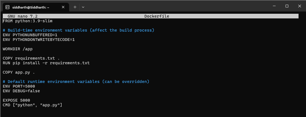
Task: Open a new terminal tab
Action: coord(75,7)
